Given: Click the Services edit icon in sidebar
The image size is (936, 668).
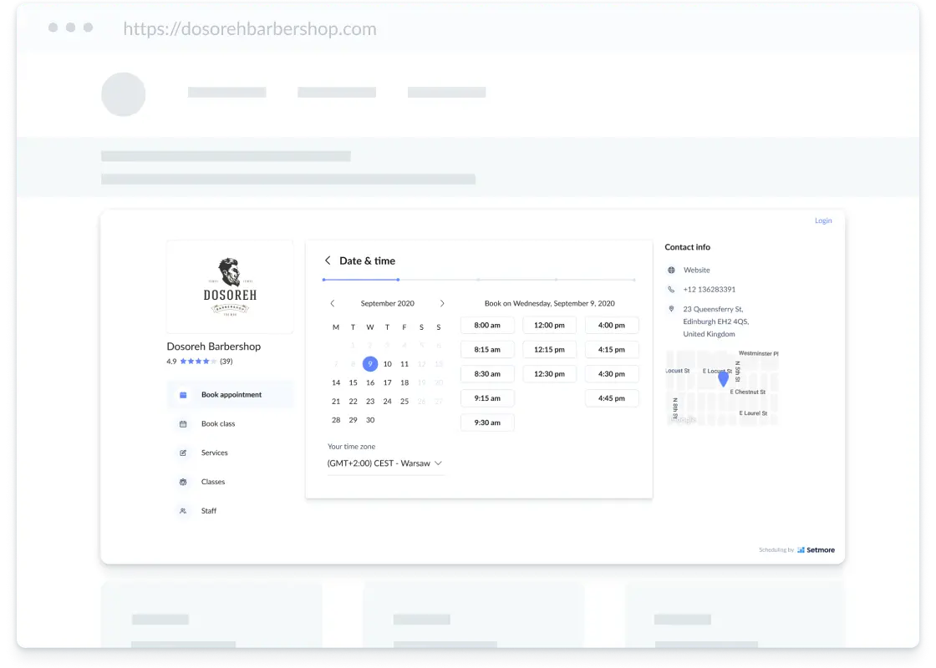Looking at the screenshot, I should (183, 453).
